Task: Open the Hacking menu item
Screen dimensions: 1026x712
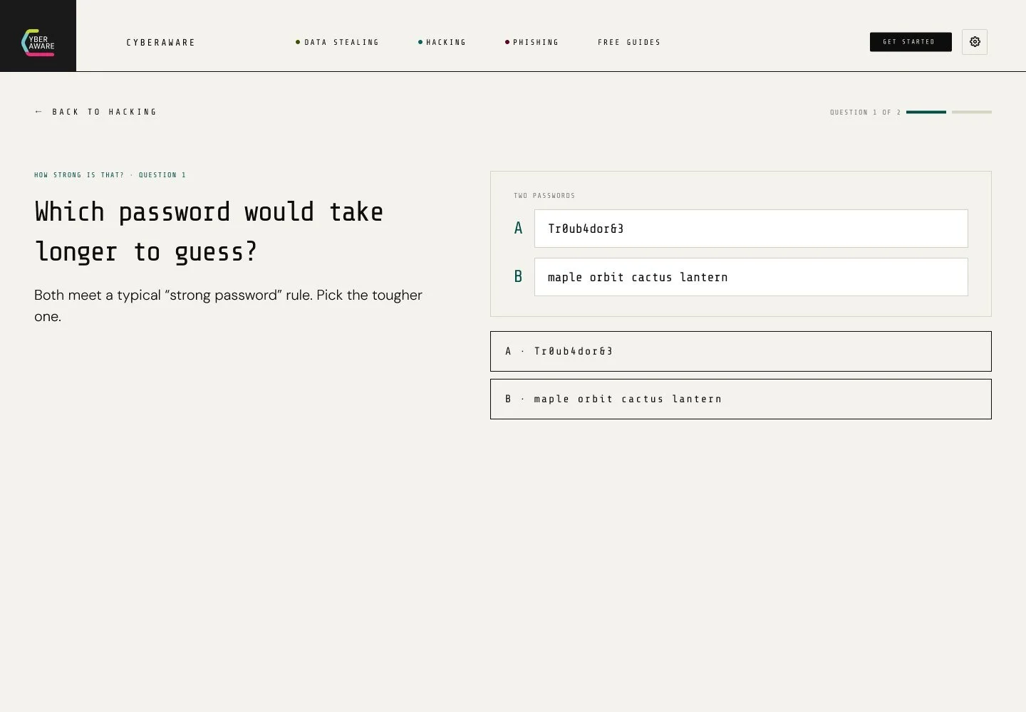Action: [442, 43]
